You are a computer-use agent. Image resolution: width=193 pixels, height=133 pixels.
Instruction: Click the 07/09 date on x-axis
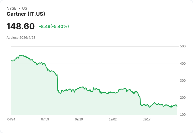pyautogui.click(x=45, y=119)
